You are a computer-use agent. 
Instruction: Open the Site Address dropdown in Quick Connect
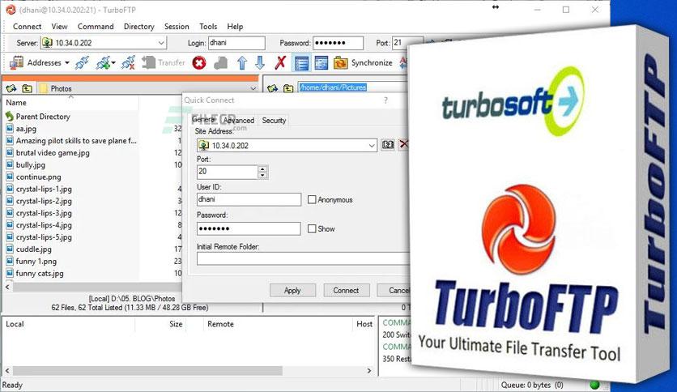[x=372, y=146]
